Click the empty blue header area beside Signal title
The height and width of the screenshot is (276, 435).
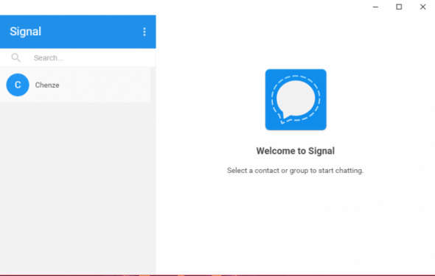pos(91,32)
